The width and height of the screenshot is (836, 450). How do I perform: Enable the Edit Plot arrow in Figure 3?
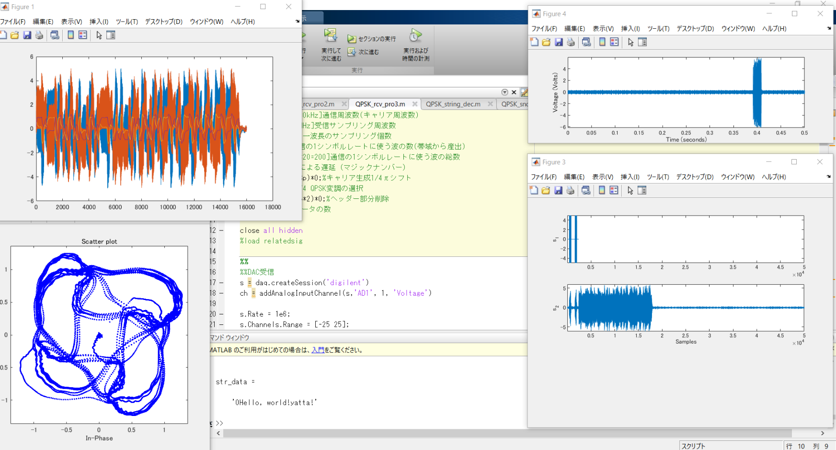pyautogui.click(x=630, y=190)
